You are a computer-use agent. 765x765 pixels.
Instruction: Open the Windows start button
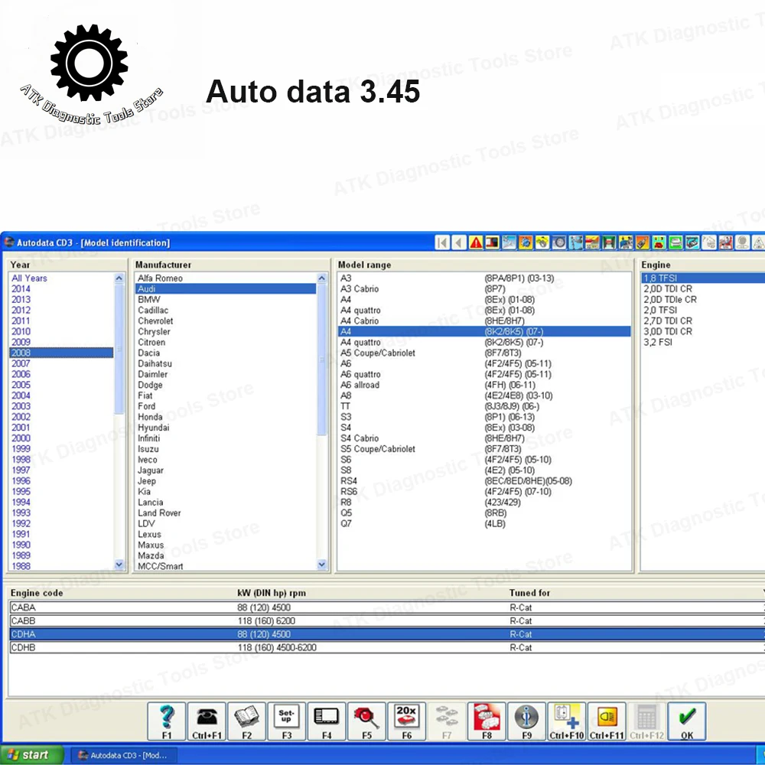[x=29, y=754]
